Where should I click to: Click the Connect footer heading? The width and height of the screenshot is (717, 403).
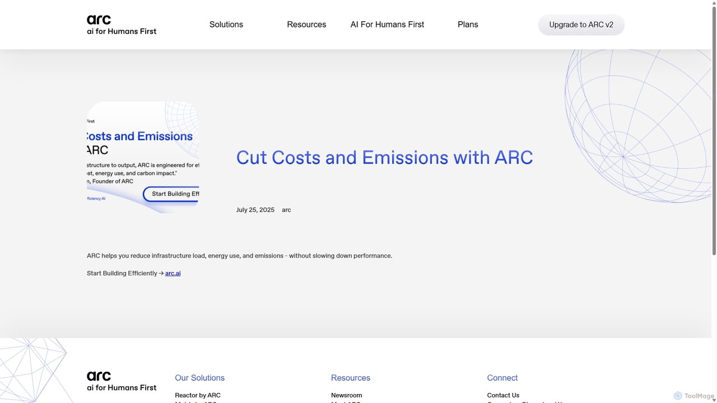pos(502,378)
